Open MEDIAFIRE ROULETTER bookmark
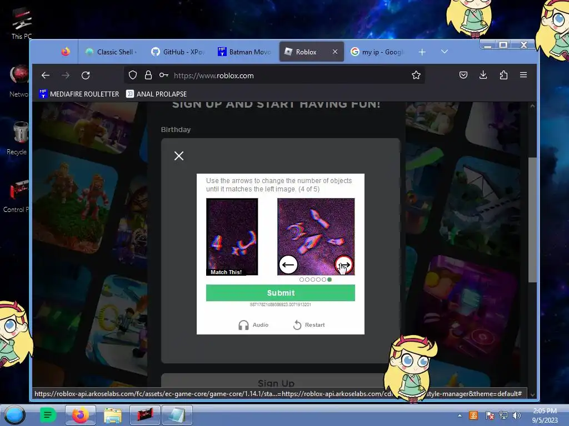 coord(79,94)
